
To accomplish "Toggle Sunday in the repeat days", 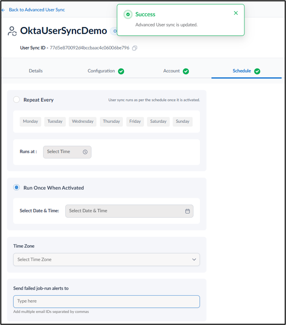I will [183, 122].
